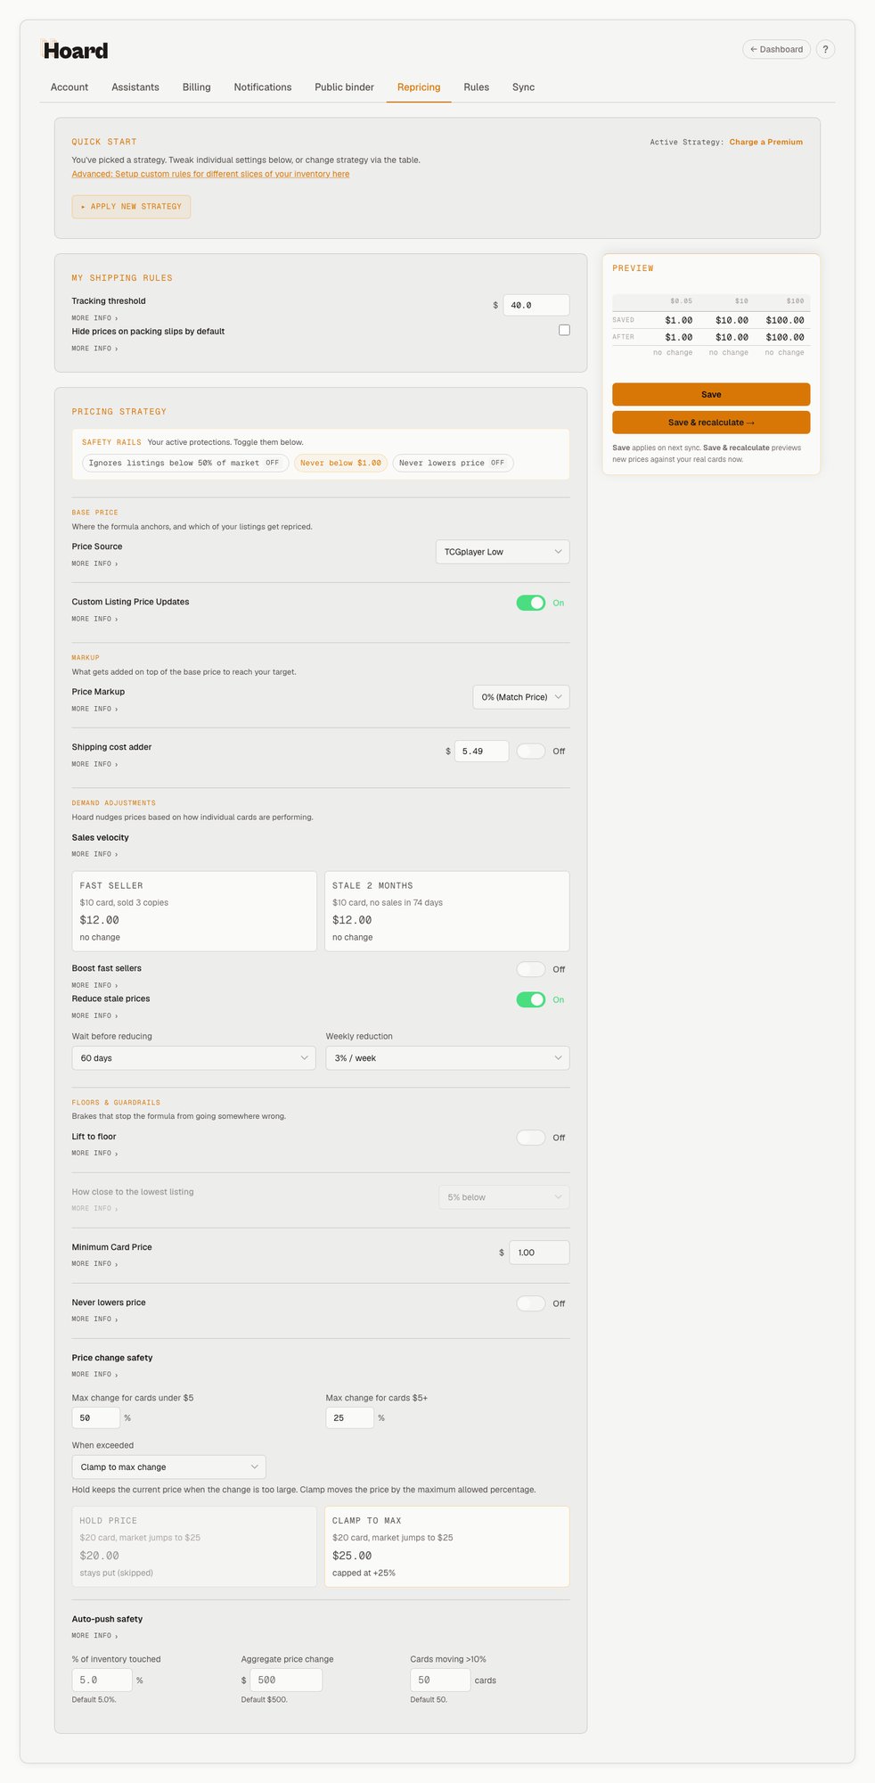This screenshot has width=875, height=1783.
Task: Edit the Tracking threshold amount field
Action: click(x=536, y=305)
